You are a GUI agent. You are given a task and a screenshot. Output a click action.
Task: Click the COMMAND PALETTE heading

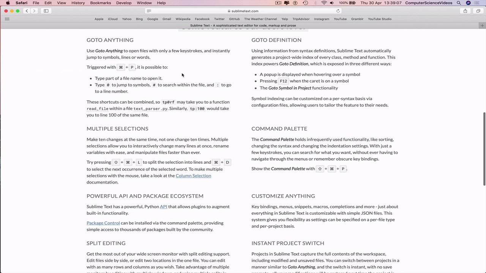tap(279, 129)
